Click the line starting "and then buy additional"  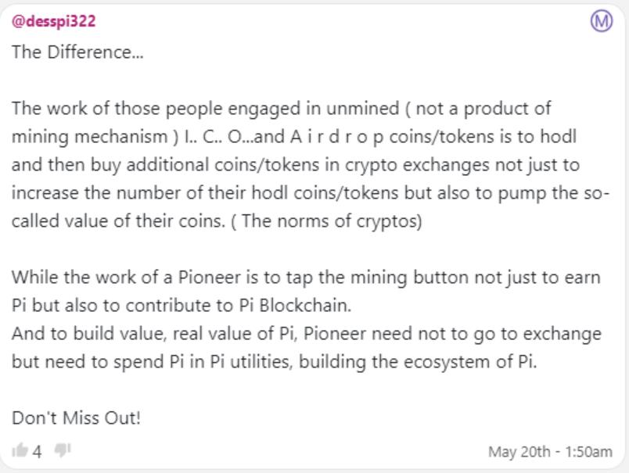[x=296, y=165]
